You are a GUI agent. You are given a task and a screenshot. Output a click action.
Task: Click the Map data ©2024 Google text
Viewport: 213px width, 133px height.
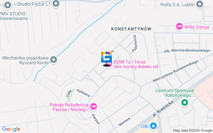[x=192, y=131]
